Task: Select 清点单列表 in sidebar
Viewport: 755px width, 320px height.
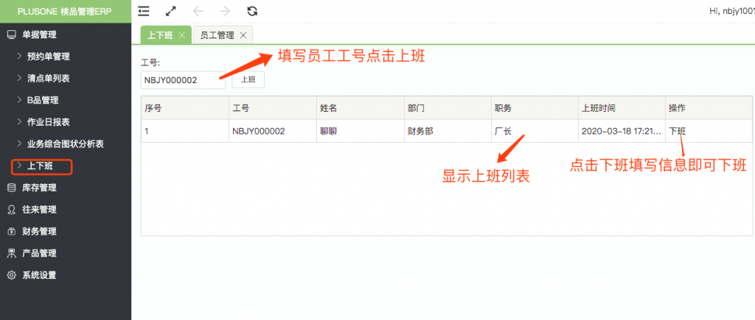Action: (x=49, y=78)
